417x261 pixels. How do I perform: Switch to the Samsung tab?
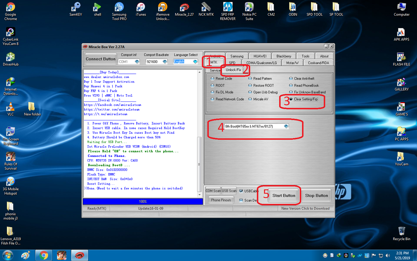pos(237,56)
